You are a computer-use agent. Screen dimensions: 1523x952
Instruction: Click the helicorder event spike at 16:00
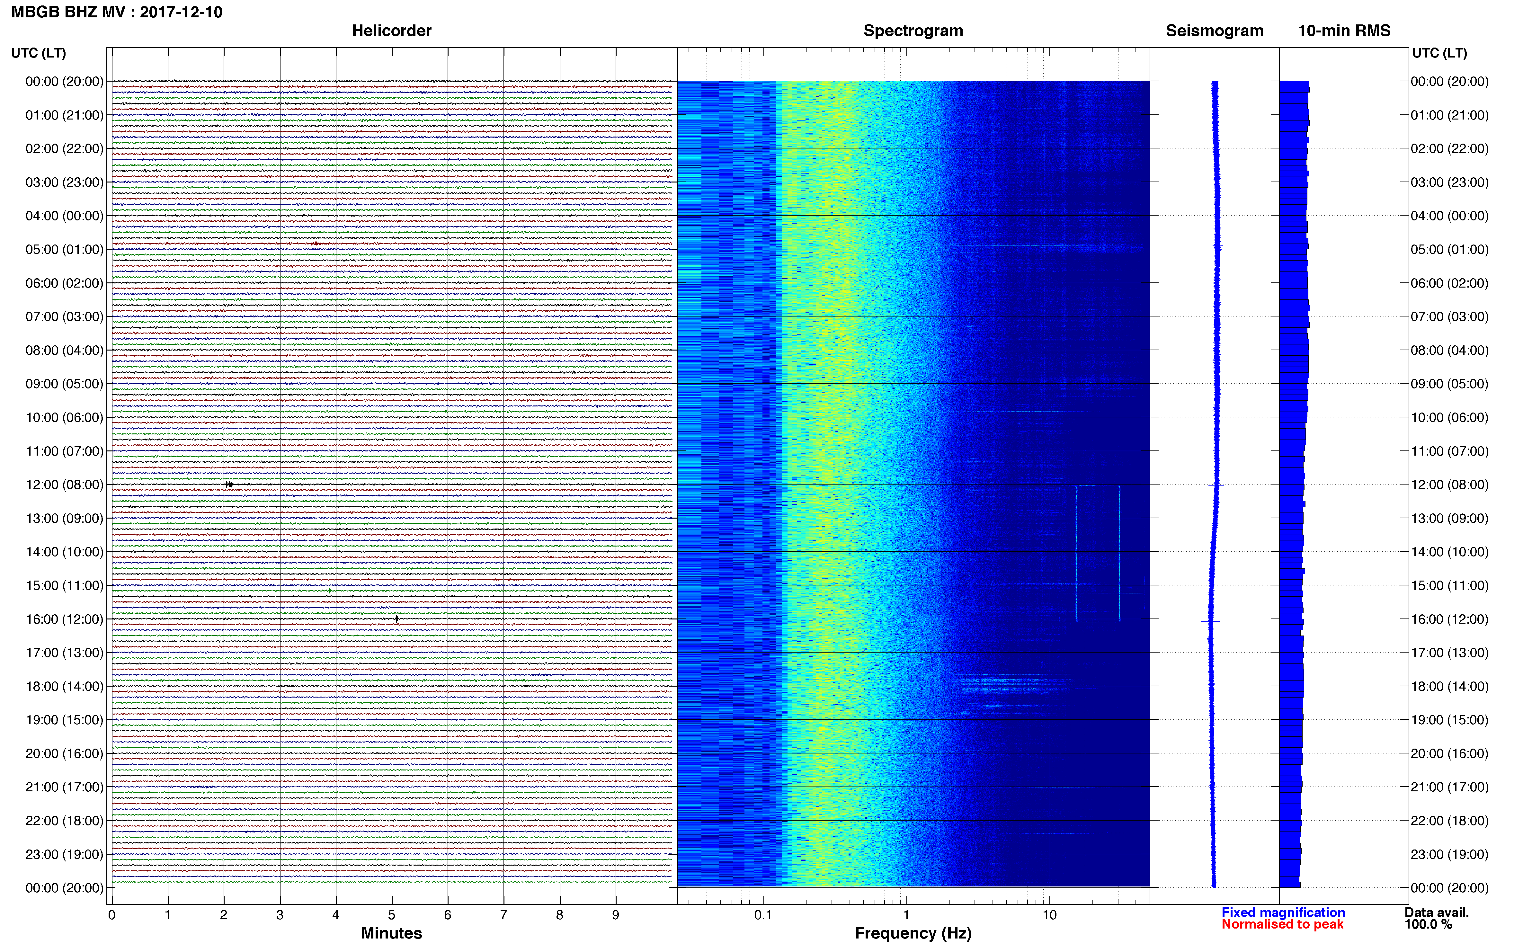(396, 619)
